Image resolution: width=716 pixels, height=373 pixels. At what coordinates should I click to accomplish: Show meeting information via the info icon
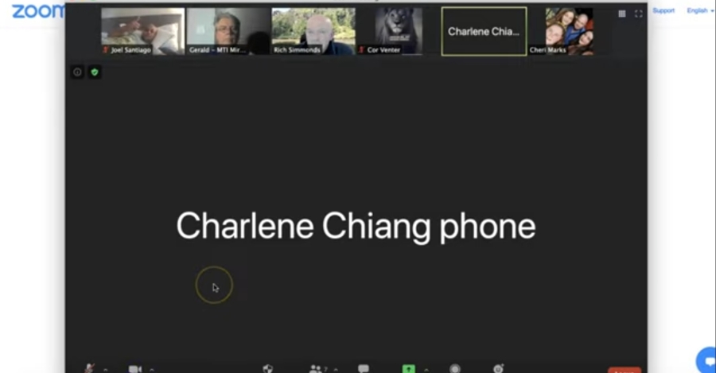click(x=78, y=72)
